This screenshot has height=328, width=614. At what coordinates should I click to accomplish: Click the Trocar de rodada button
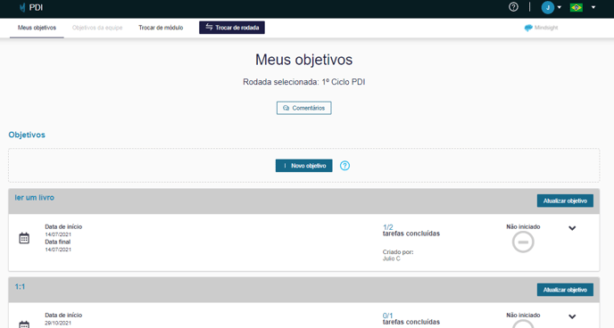click(x=232, y=28)
